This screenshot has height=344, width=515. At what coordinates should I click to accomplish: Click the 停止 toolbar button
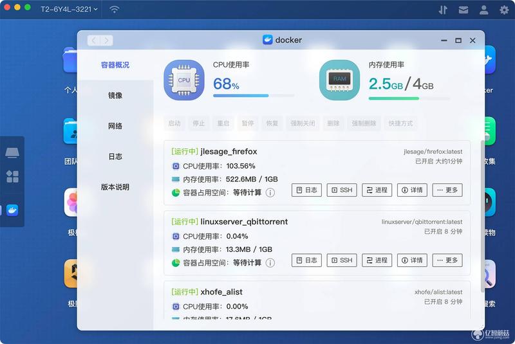199,123
